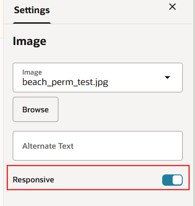Dismiss the panel using the top-right cross
This screenshot has width=195, height=206.
click(172, 7)
